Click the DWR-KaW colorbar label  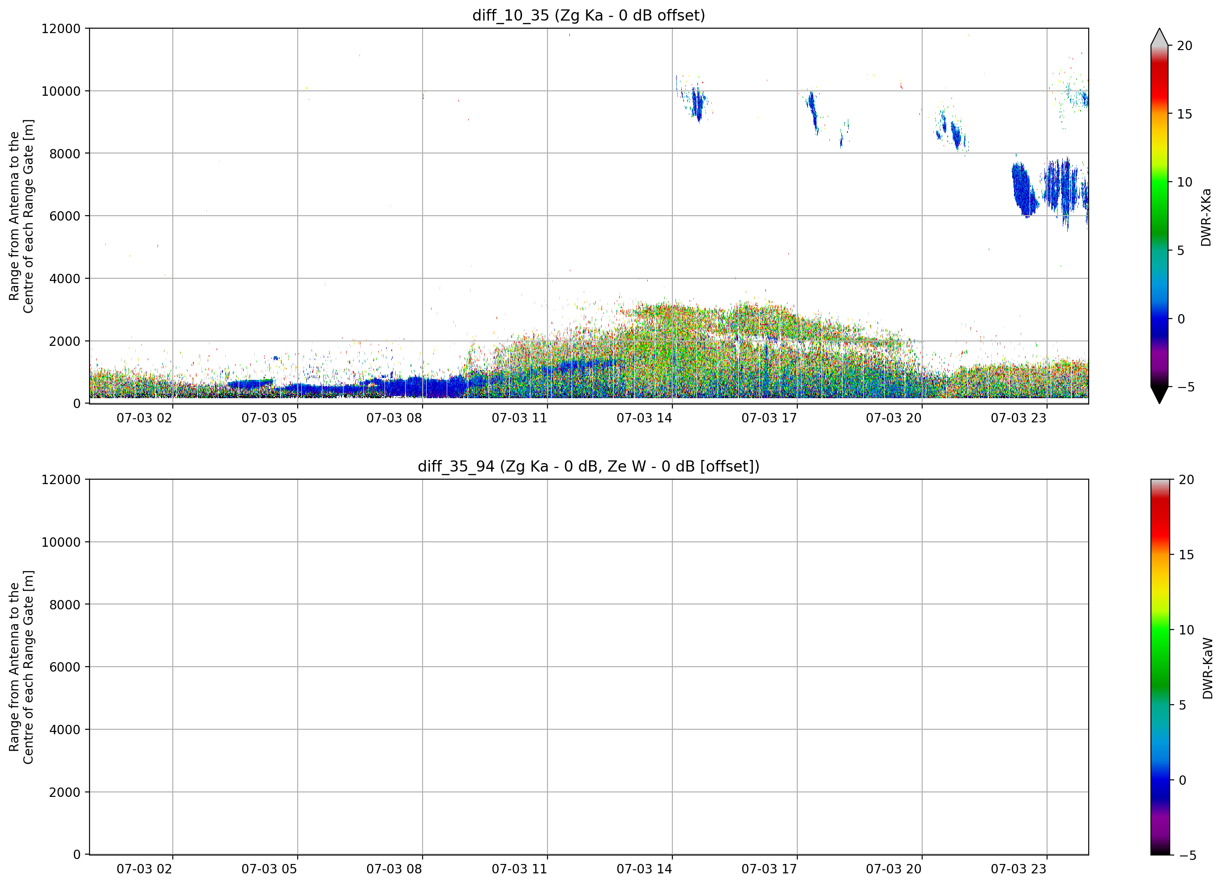click(1208, 668)
